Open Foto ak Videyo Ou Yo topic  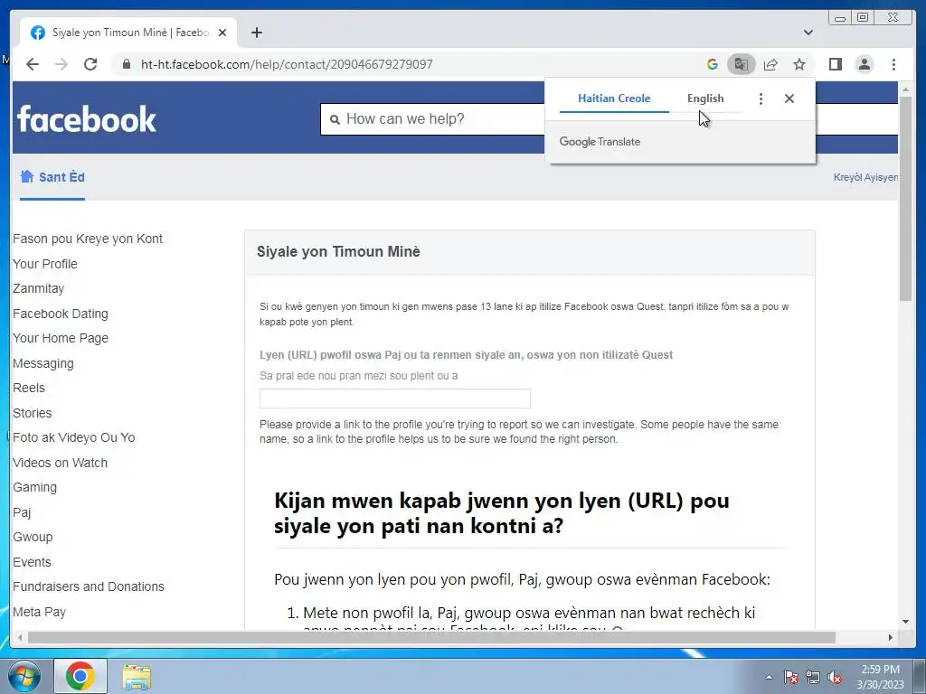point(74,437)
